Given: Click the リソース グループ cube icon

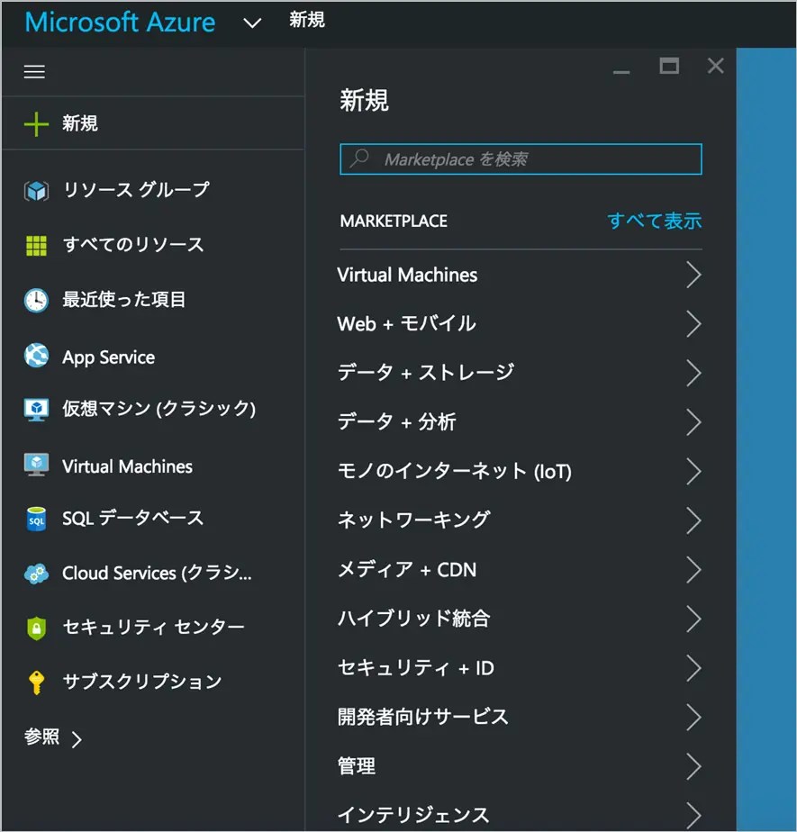Looking at the screenshot, I should 36,191.
